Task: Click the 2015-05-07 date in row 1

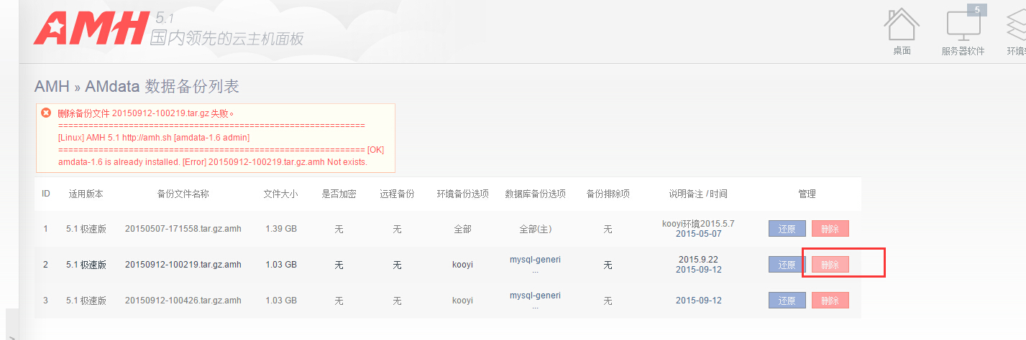Action: [x=698, y=234]
